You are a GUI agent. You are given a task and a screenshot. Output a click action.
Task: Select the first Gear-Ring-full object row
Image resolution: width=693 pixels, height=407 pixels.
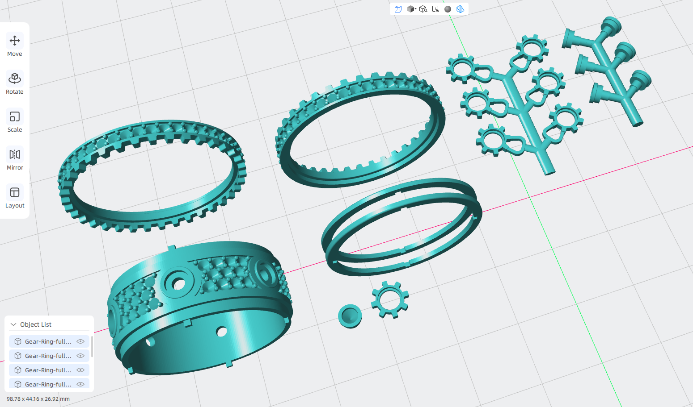pyautogui.click(x=49, y=341)
